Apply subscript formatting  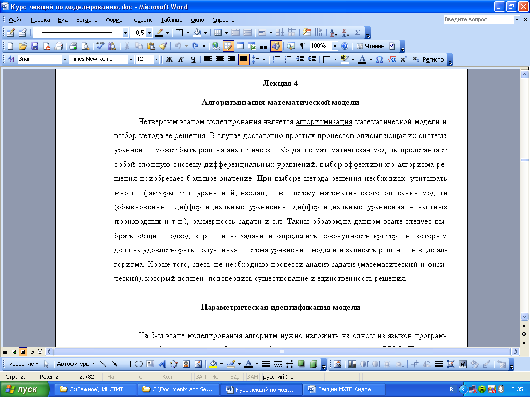click(416, 59)
